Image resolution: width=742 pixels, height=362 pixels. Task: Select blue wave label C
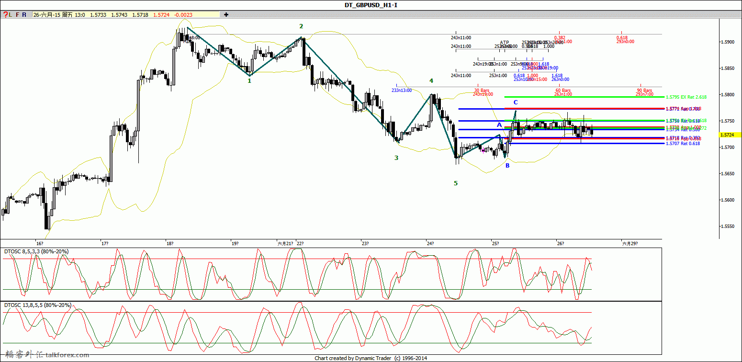coord(516,102)
